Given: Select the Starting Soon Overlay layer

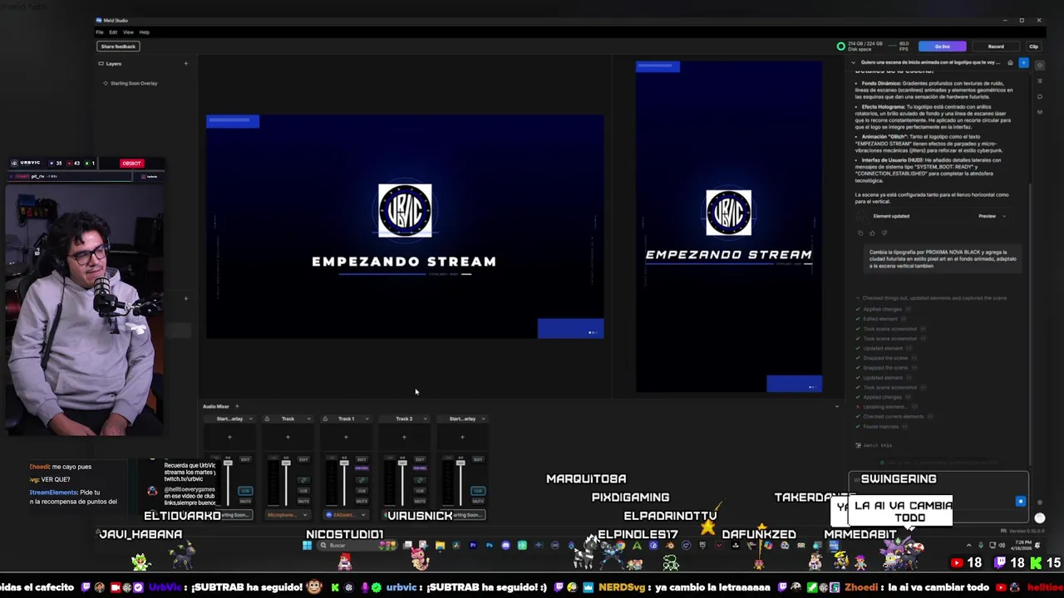Looking at the screenshot, I should tap(134, 83).
